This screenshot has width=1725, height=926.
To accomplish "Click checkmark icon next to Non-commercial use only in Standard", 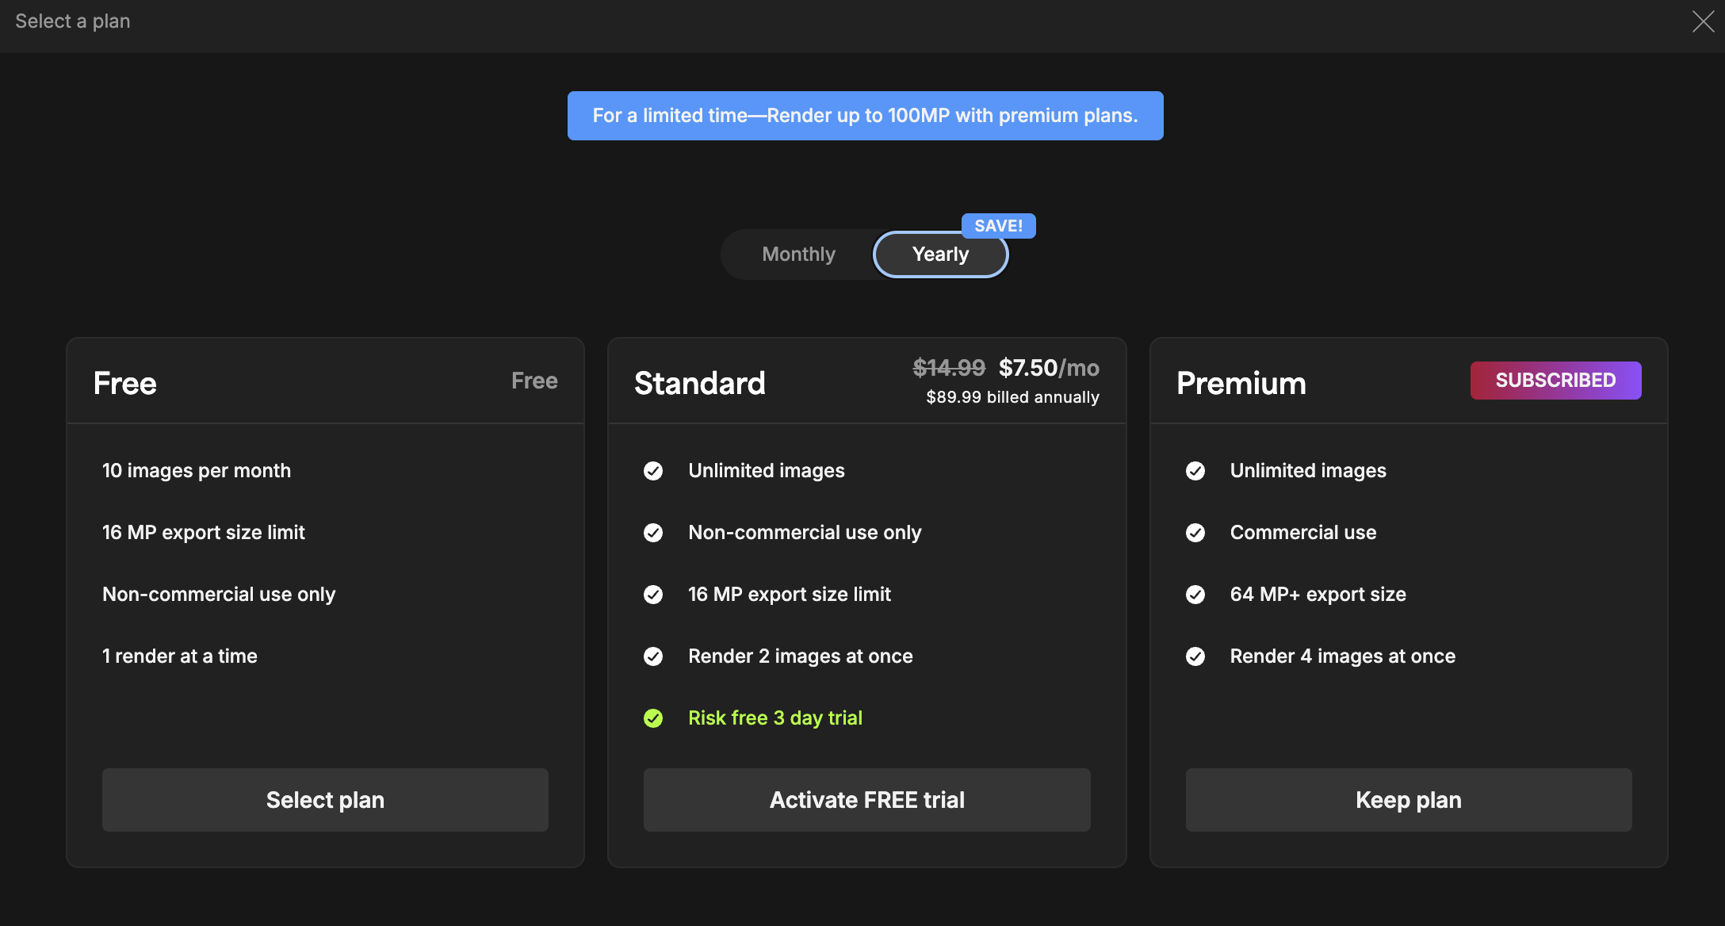I will tap(653, 533).
